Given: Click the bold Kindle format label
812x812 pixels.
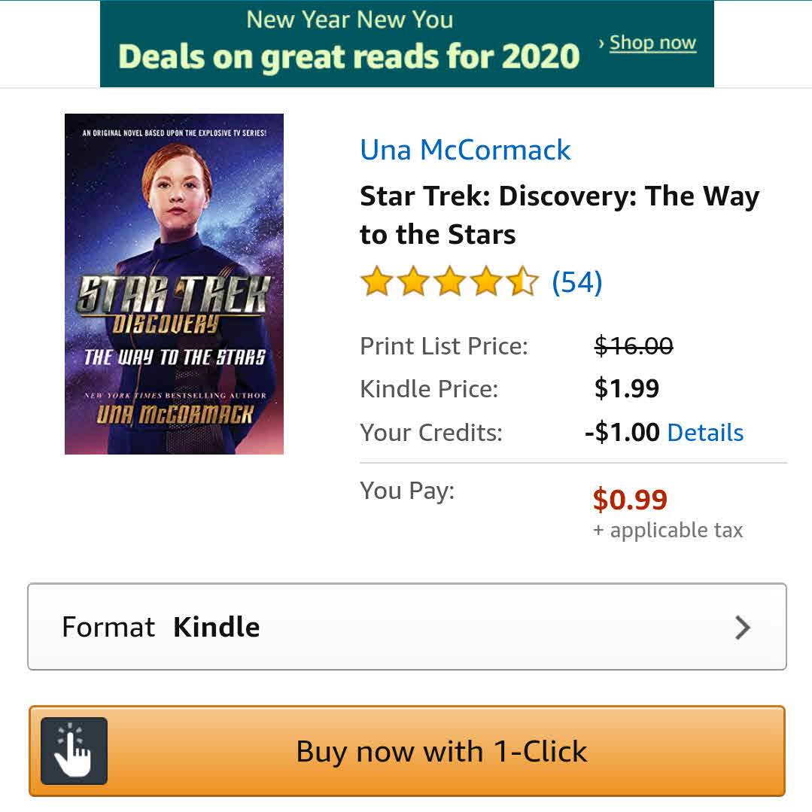Looking at the screenshot, I should pos(217,627).
